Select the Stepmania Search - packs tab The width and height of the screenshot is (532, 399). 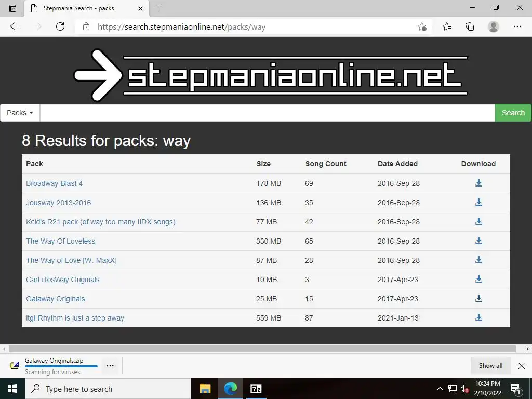pos(87,8)
